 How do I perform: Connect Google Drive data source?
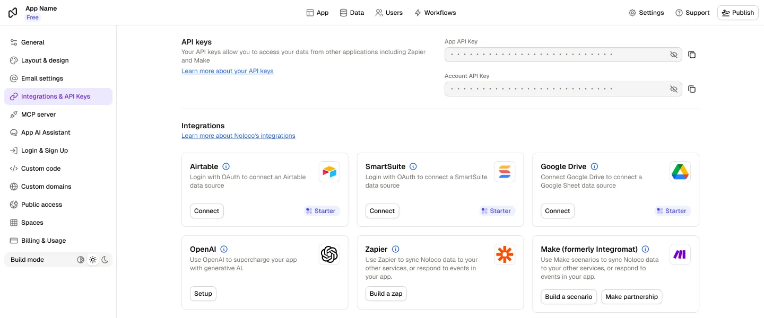(x=558, y=211)
